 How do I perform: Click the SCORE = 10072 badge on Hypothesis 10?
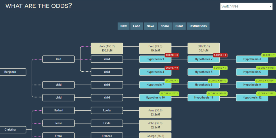169,94
